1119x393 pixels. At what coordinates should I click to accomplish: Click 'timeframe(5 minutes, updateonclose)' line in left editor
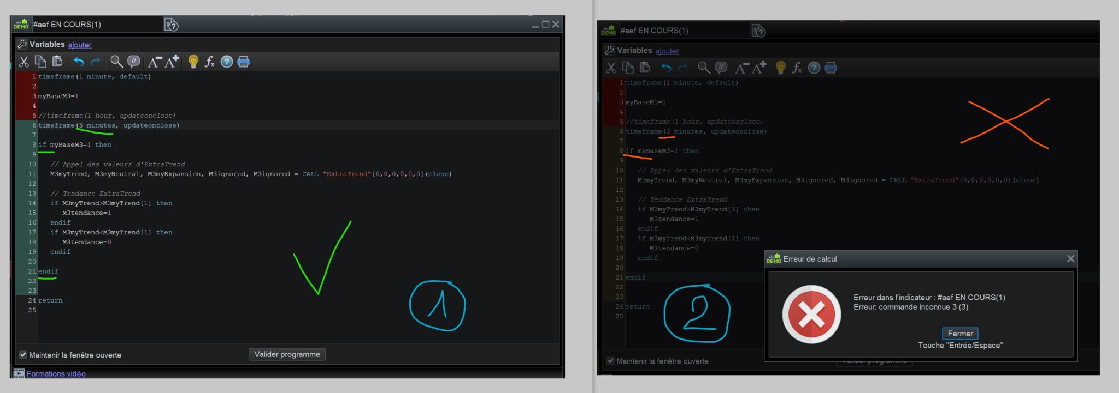click(x=109, y=125)
